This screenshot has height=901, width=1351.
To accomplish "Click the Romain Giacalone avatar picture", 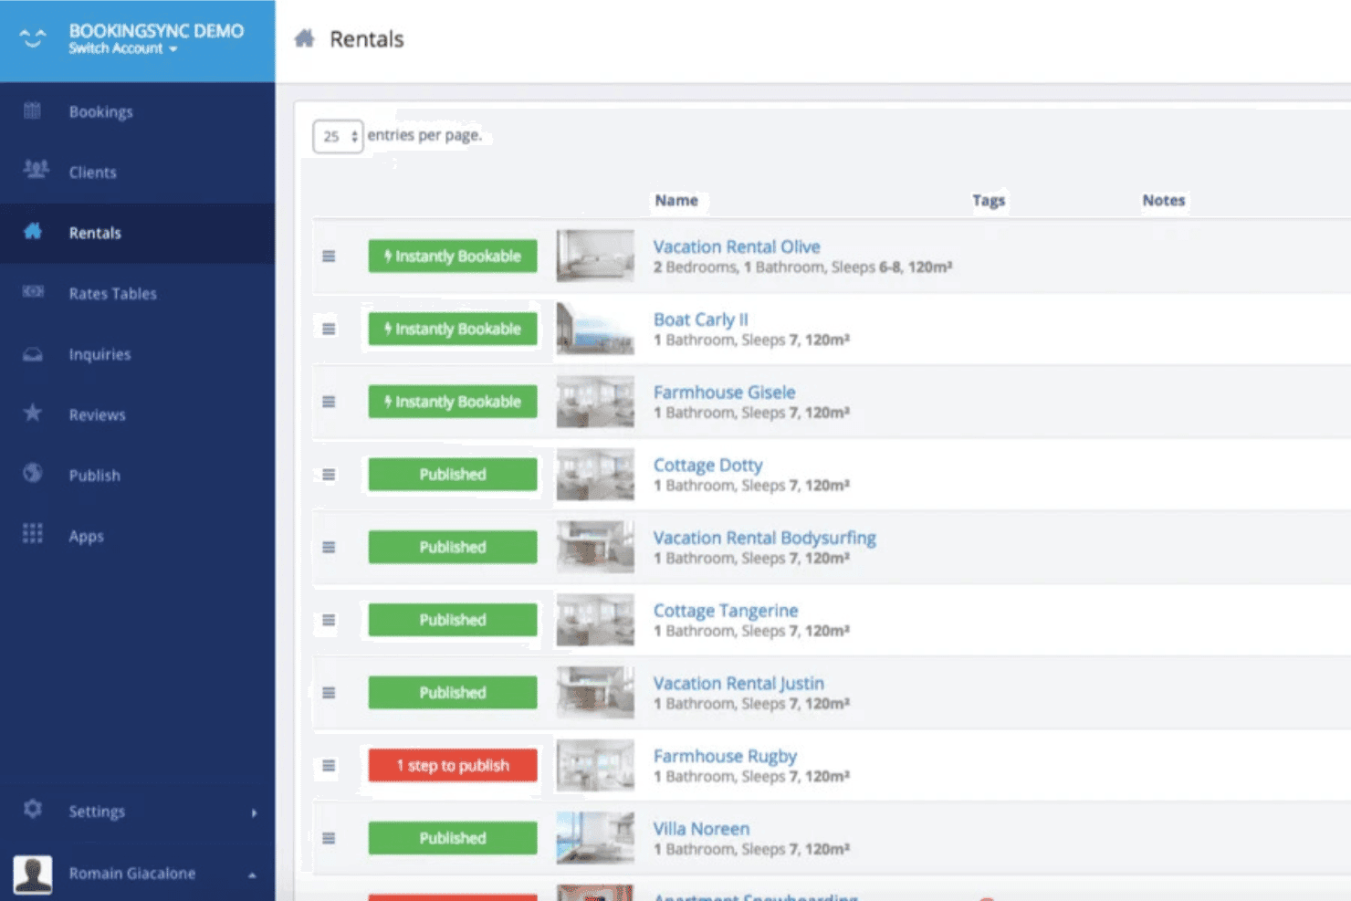I will point(33,874).
